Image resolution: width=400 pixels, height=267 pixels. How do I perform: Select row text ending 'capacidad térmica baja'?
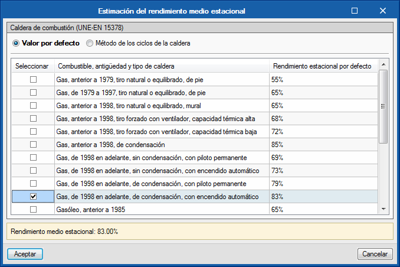point(156,132)
